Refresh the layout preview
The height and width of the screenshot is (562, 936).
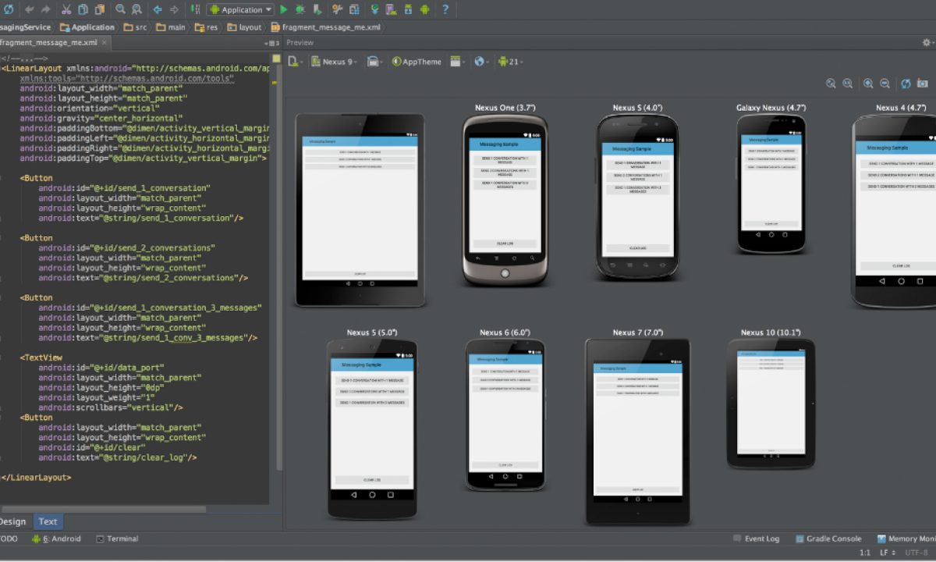click(x=906, y=84)
